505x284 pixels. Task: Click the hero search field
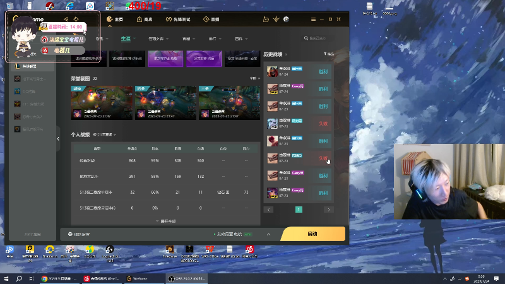pyautogui.click(x=319, y=38)
